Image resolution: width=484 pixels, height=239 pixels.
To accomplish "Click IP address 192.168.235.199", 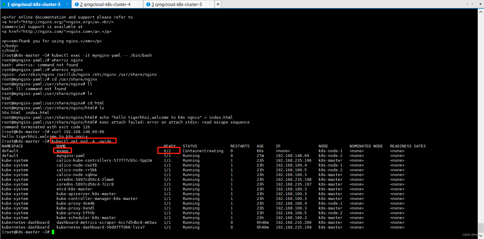I will [x=294, y=227].
